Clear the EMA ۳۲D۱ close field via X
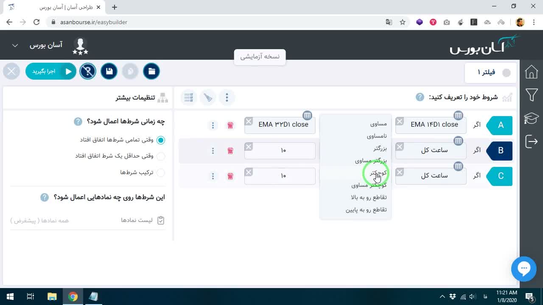Viewport: 543px width, 305px height. 249,122
